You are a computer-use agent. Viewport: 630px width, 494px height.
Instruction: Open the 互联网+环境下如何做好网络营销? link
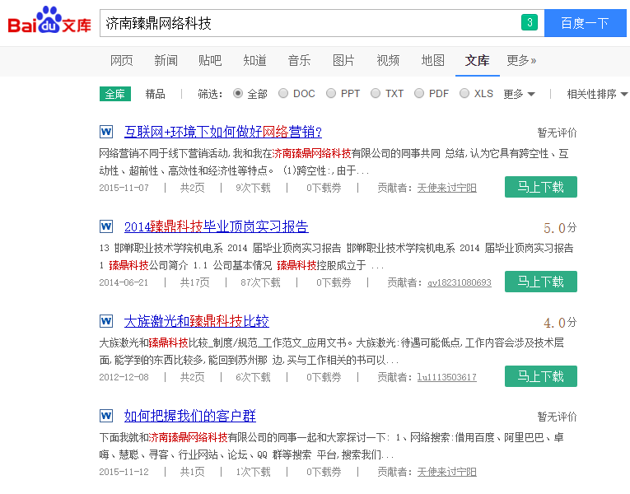pyautogui.click(x=223, y=132)
